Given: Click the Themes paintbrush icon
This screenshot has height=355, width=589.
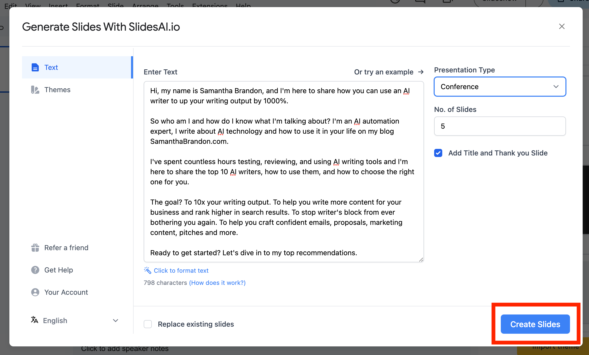Looking at the screenshot, I should point(35,89).
